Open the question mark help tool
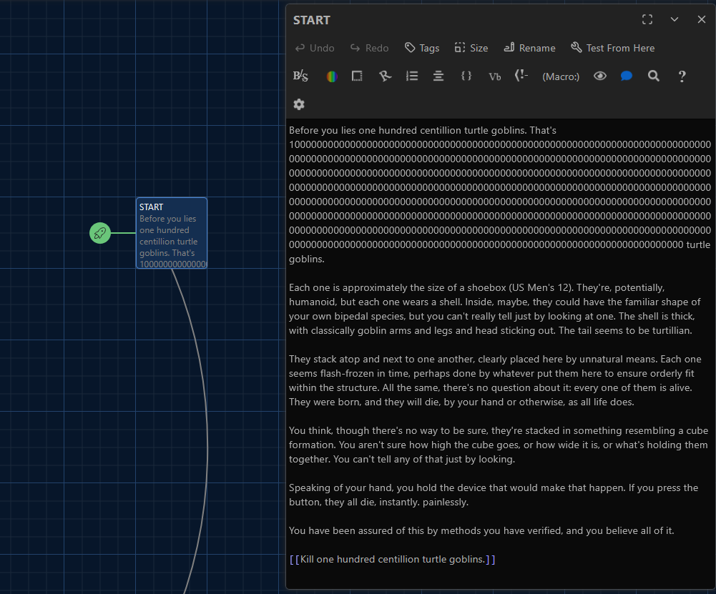The image size is (716, 594). click(682, 76)
